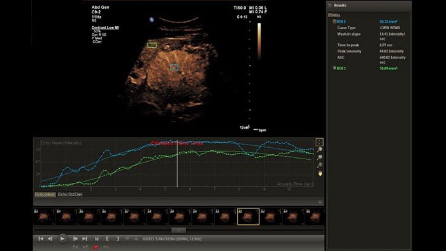Step forward one frame

(x=75, y=239)
